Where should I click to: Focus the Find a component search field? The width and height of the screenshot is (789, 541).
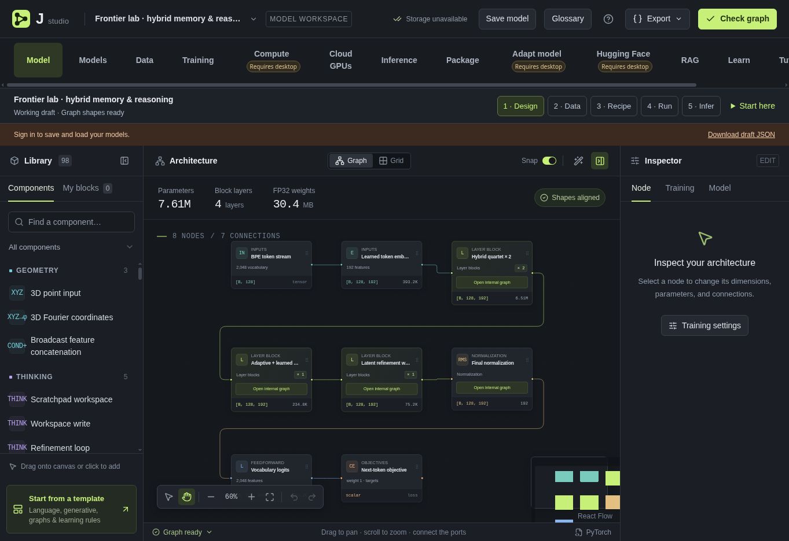coord(71,222)
